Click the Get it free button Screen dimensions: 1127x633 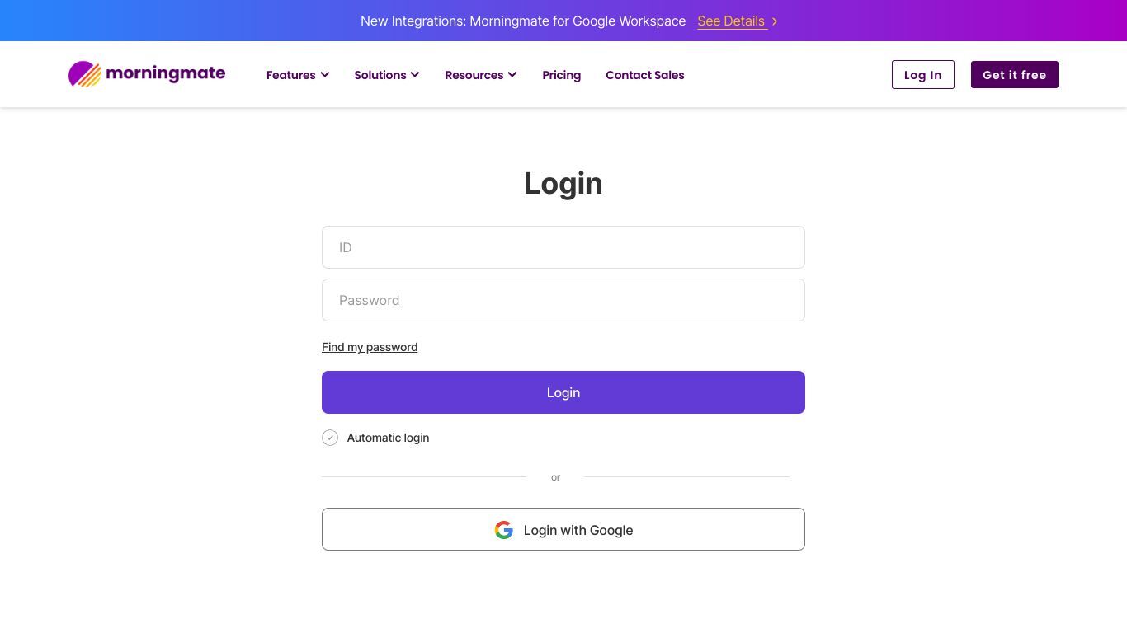(1015, 75)
